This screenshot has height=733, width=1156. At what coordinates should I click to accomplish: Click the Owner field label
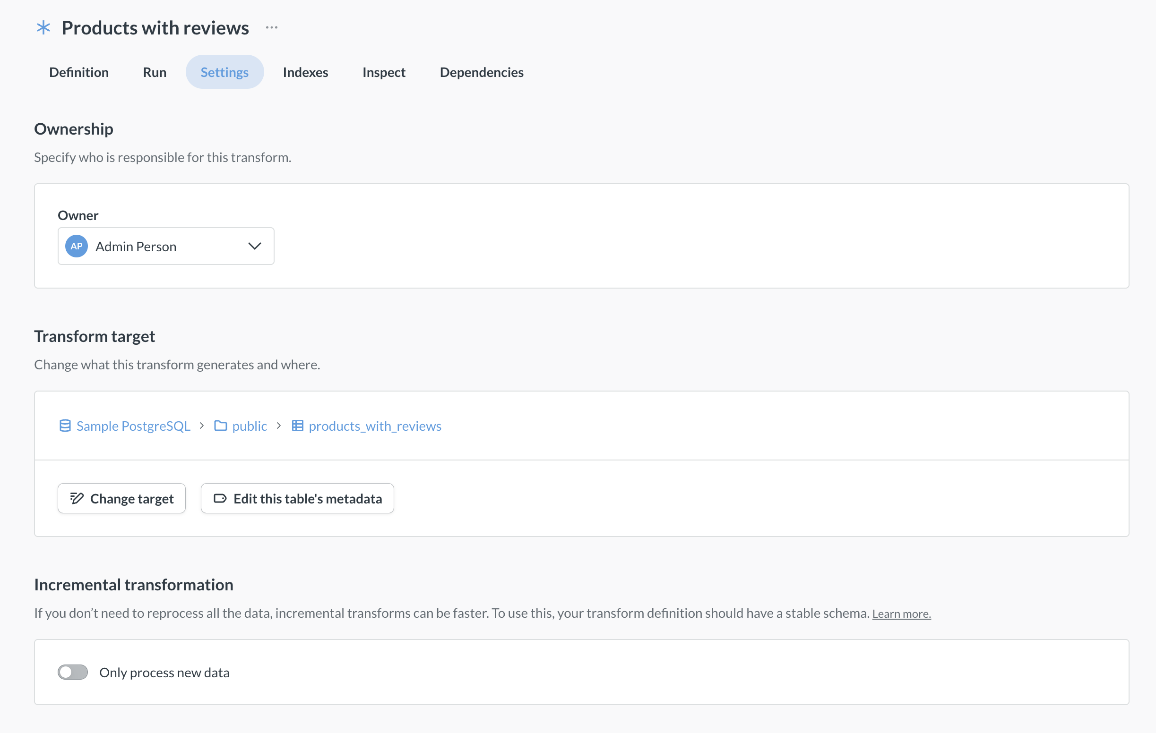pyautogui.click(x=78, y=215)
